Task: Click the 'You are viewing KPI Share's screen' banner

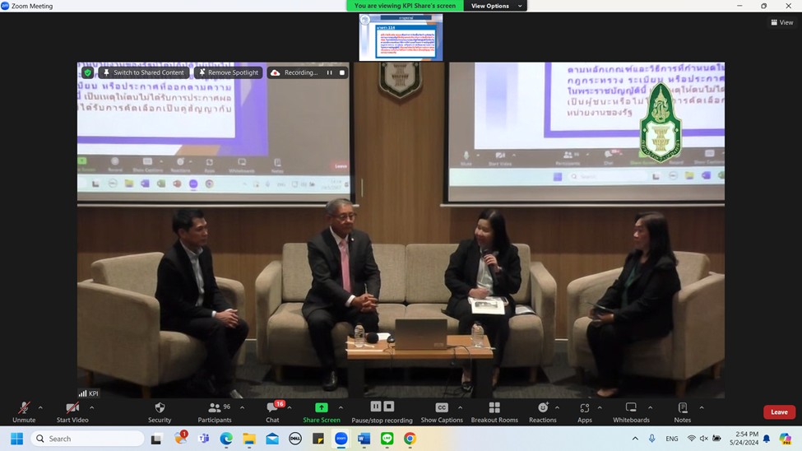Action: click(405, 6)
